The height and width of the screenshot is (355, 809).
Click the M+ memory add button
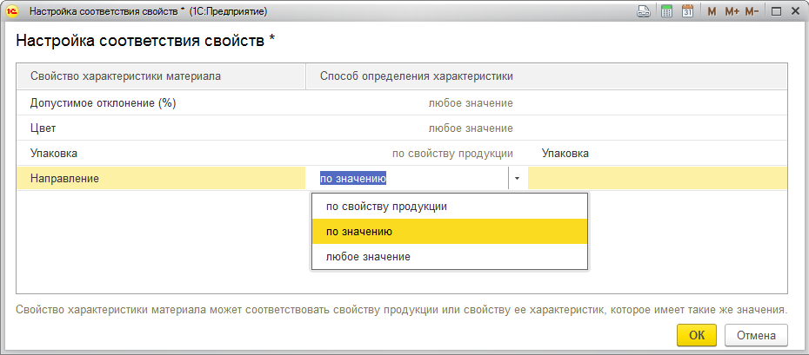coord(732,11)
